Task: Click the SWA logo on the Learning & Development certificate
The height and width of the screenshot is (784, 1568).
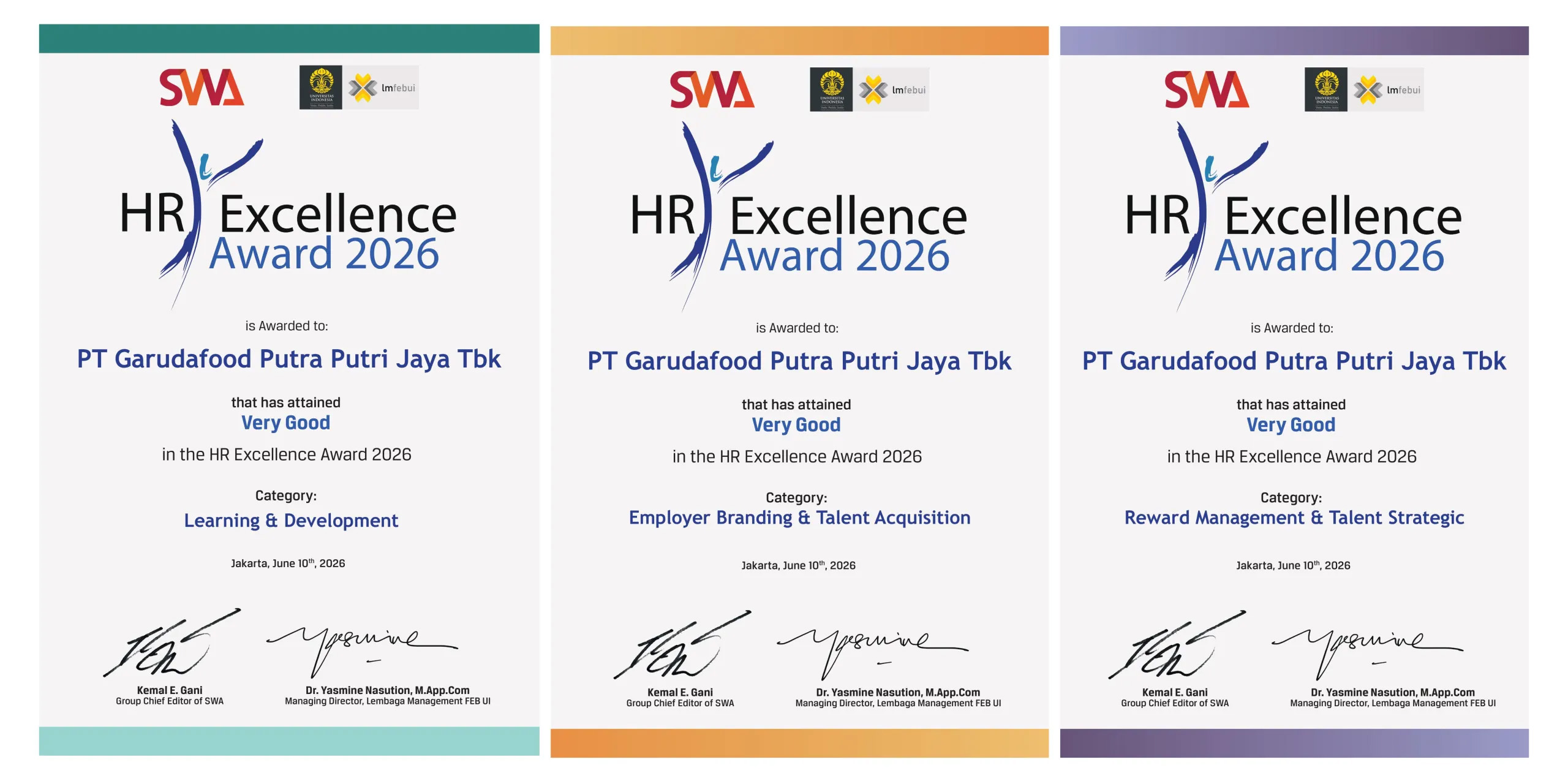Action: pyautogui.click(x=202, y=88)
